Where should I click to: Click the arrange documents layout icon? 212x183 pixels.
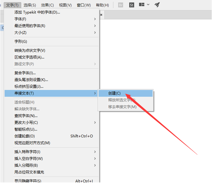pos(142,5)
